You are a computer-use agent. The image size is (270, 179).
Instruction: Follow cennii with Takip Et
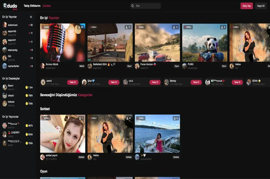73,82
